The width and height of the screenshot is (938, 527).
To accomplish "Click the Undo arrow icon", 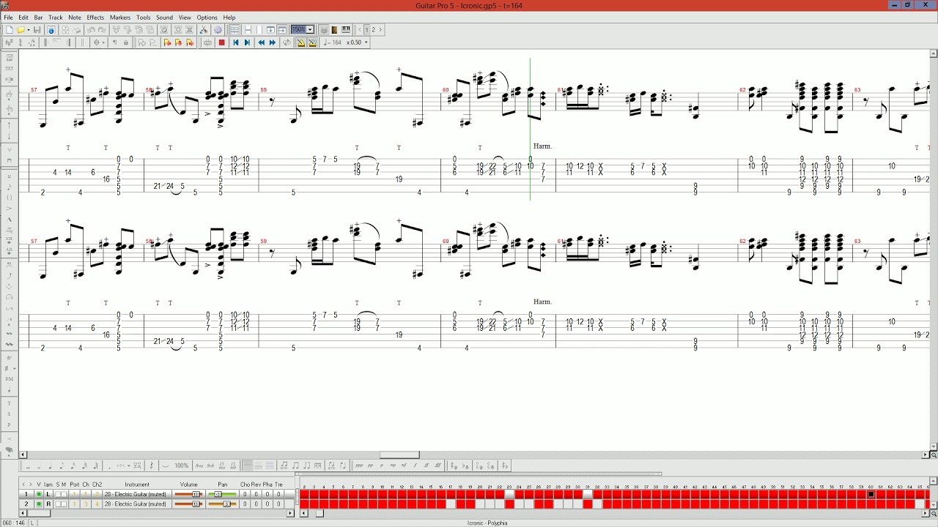I will tap(90, 30).
